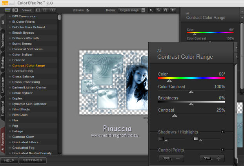
Task: Switch to filter list thumbnail view icon
Action: [x=7, y=10]
